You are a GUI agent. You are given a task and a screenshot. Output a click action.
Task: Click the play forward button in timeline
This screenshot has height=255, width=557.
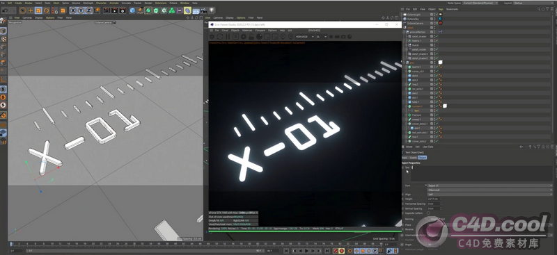tap(306, 251)
